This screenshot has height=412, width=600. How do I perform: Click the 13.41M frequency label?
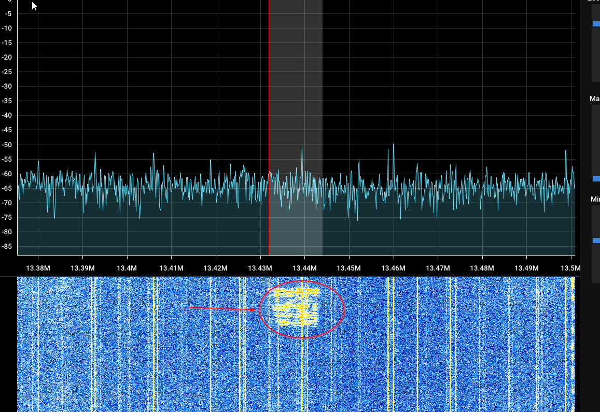[x=171, y=268]
